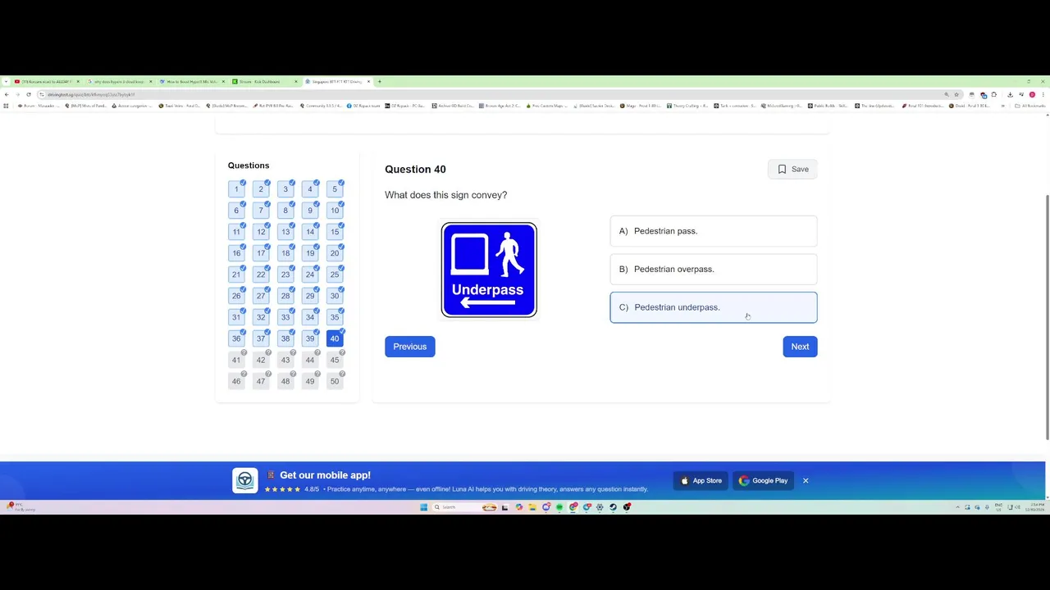Jump to question 1 in the grid
The height and width of the screenshot is (590, 1050).
point(236,189)
